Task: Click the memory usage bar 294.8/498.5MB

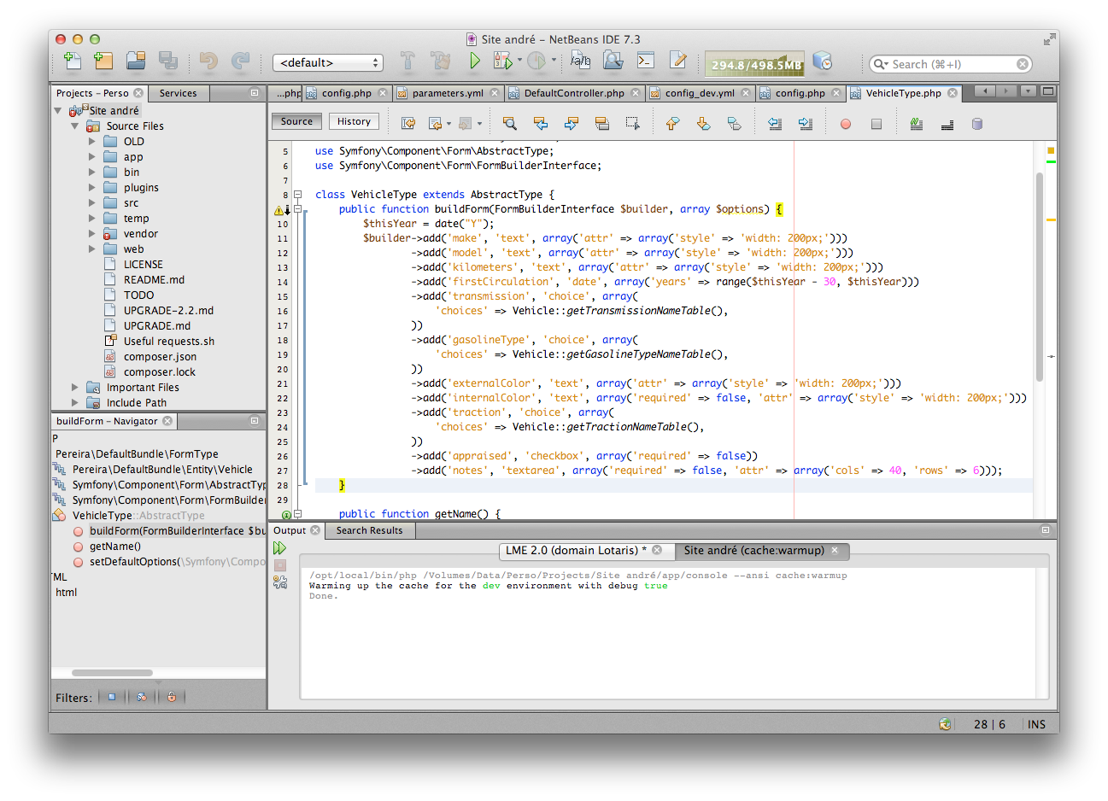Action: (755, 64)
